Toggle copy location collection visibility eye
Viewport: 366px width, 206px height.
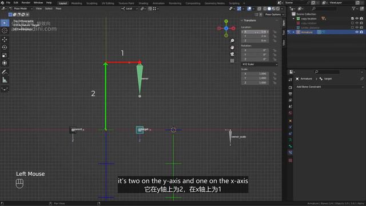tap(357, 18)
